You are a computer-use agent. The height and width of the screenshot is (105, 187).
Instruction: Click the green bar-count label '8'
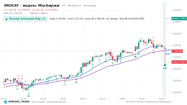point(120,62)
